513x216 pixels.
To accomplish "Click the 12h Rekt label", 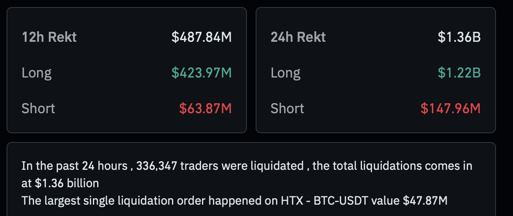I will tap(49, 37).
